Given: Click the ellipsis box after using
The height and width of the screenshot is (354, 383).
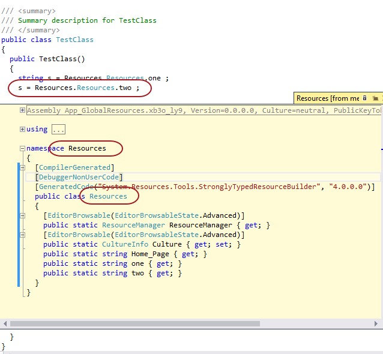Looking at the screenshot, I should click(x=58, y=129).
